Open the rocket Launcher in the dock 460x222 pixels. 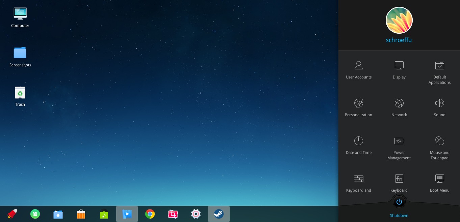coord(12,214)
